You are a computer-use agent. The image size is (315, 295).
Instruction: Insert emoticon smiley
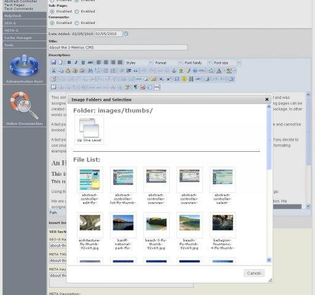click(184, 79)
